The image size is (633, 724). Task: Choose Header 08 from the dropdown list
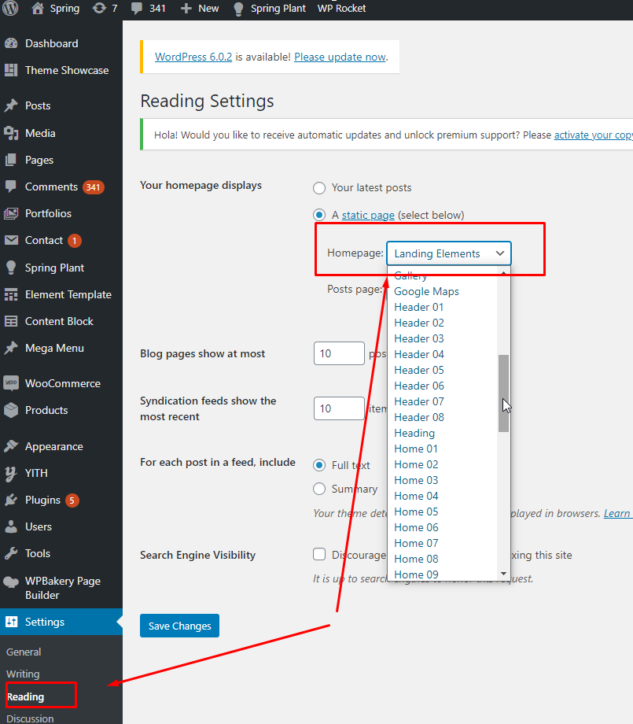coord(418,417)
